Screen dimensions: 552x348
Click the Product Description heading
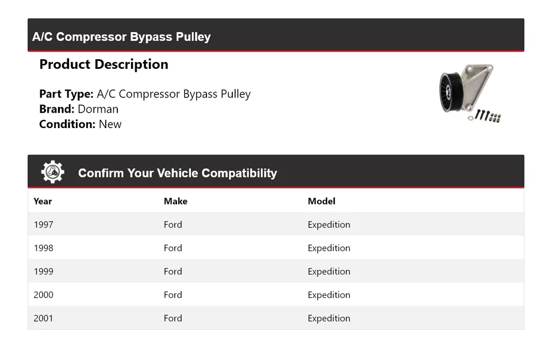click(103, 64)
